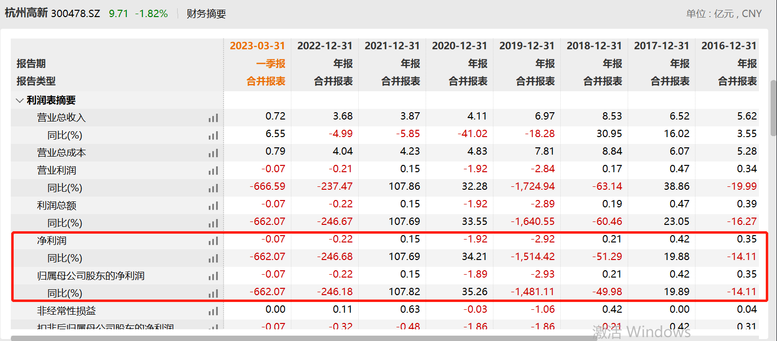
Task: Click the 财务摘要 title label
Action: click(206, 14)
